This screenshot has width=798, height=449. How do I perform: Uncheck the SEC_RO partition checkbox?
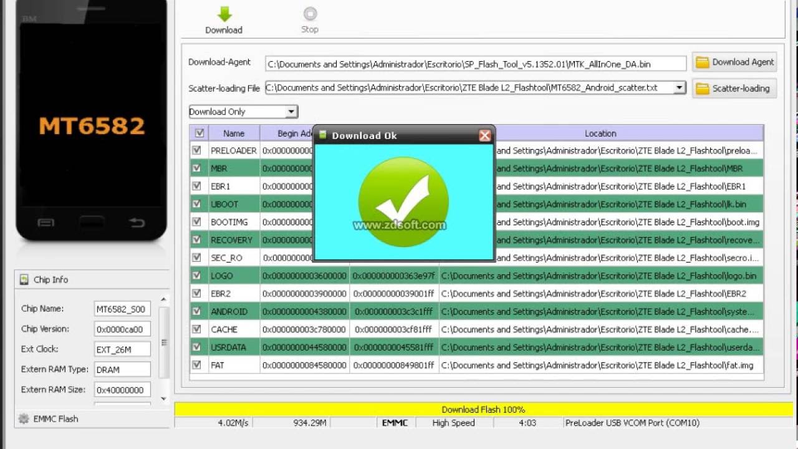(197, 258)
